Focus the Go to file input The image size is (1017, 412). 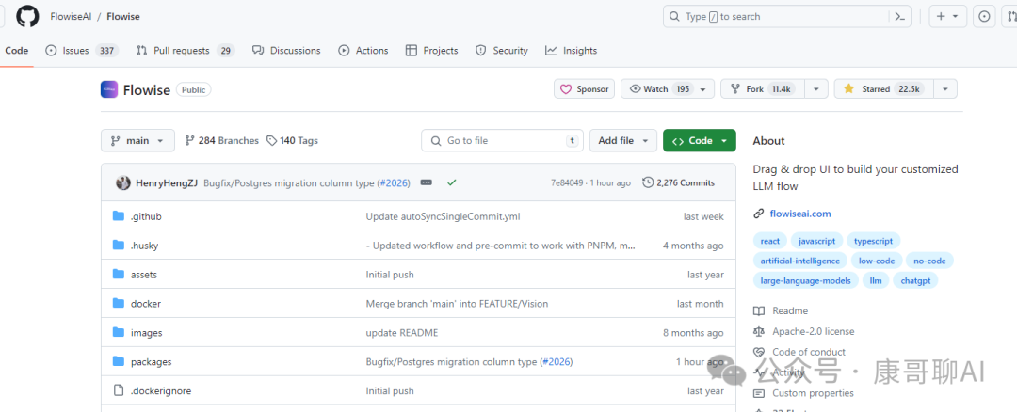502,140
